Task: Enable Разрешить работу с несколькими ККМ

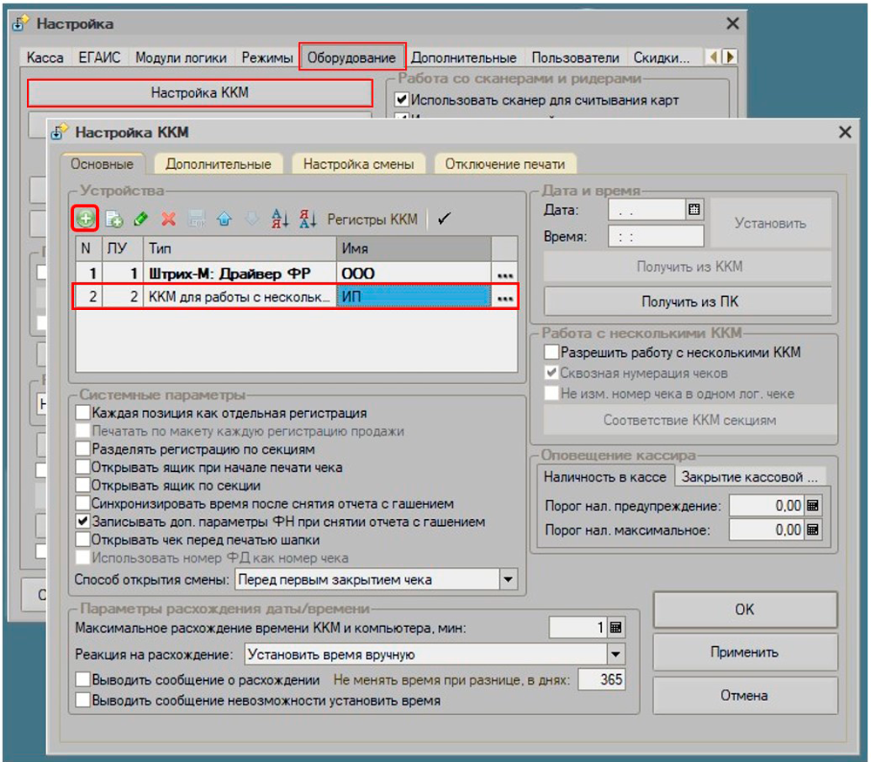Action: [x=550, y=353]
